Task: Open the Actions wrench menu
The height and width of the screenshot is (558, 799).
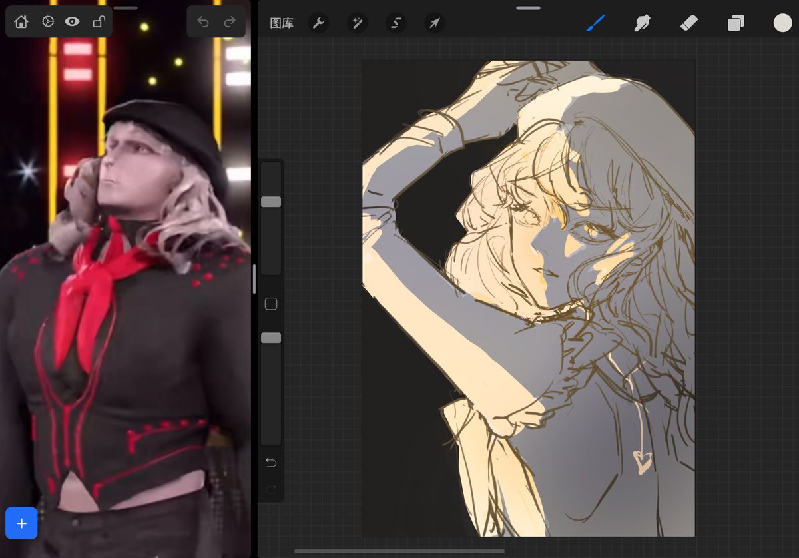Action: 318,23
